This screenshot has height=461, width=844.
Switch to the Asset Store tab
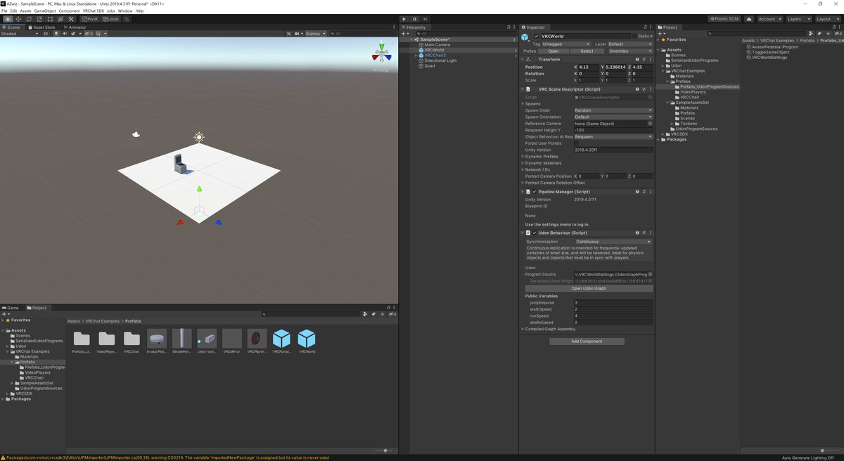pos(42,27)
